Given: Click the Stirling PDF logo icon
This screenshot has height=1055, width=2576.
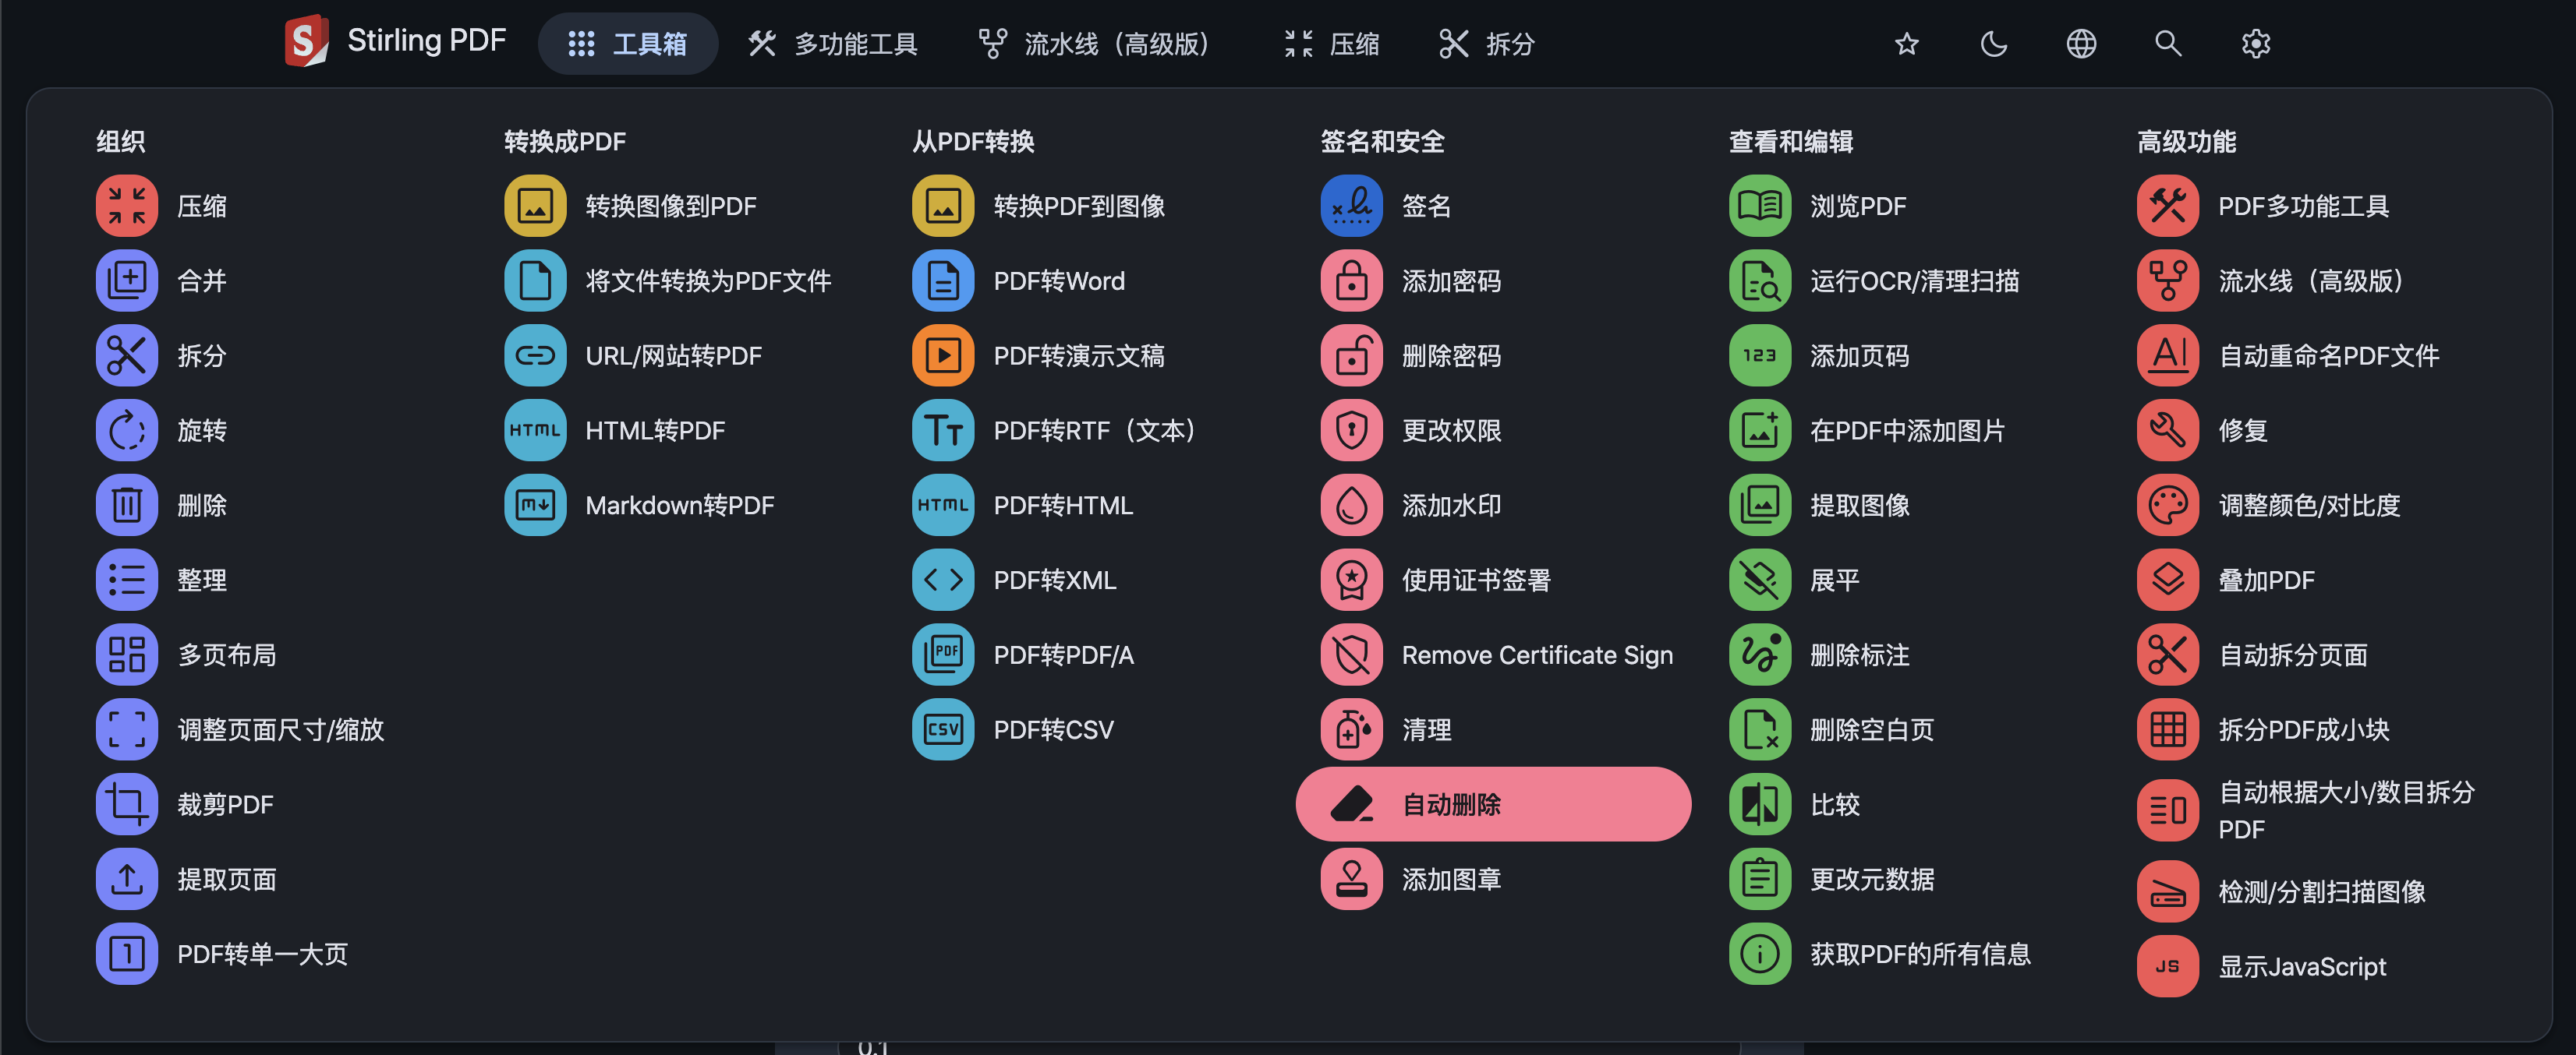Looking at the screenshot, I should (306, 42).
